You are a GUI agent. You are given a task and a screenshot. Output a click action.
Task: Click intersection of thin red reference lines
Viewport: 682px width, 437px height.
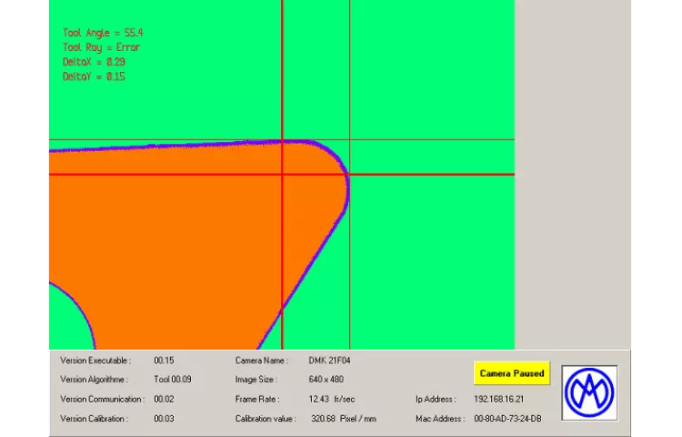coord(349,140)
